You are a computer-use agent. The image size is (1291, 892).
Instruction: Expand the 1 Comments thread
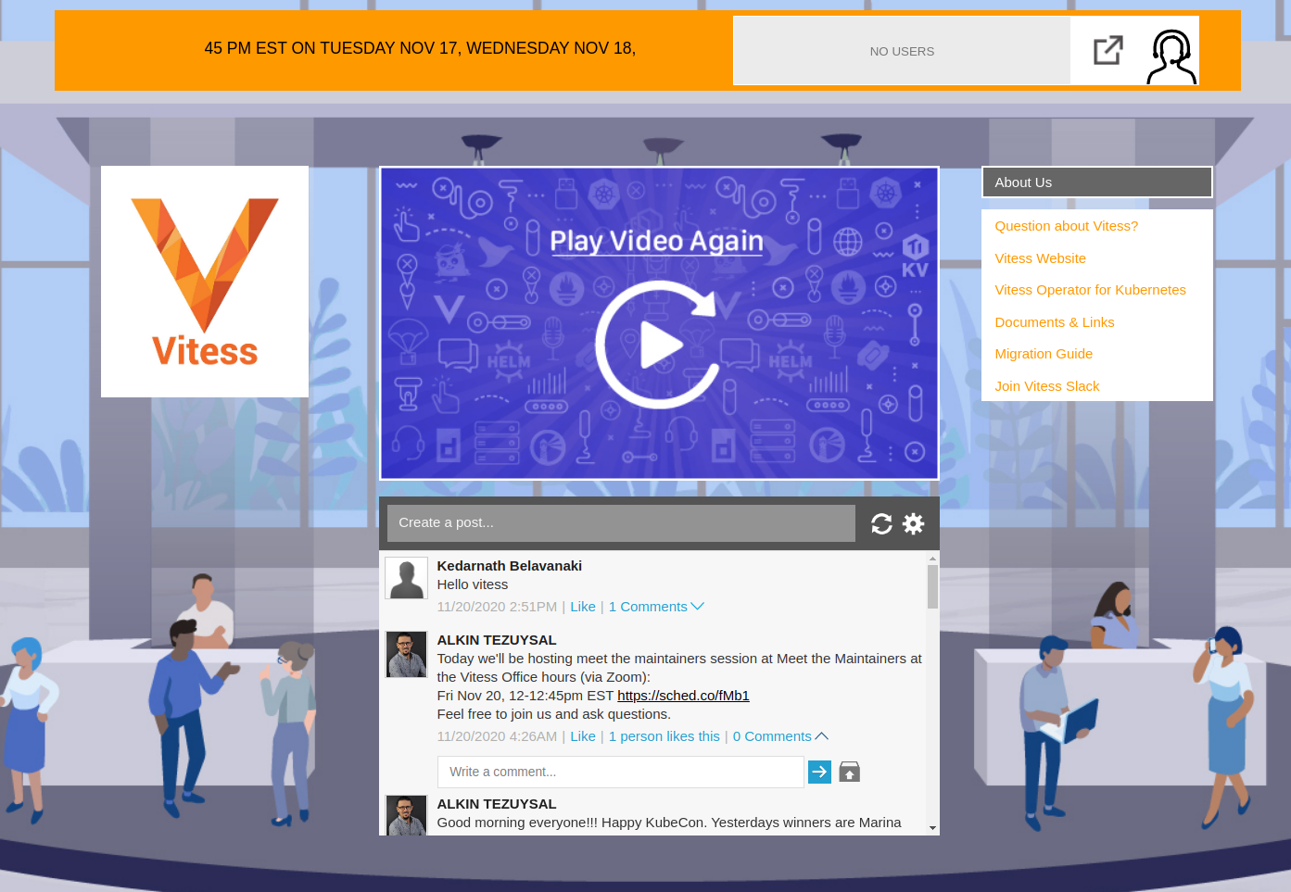[656, 607]
